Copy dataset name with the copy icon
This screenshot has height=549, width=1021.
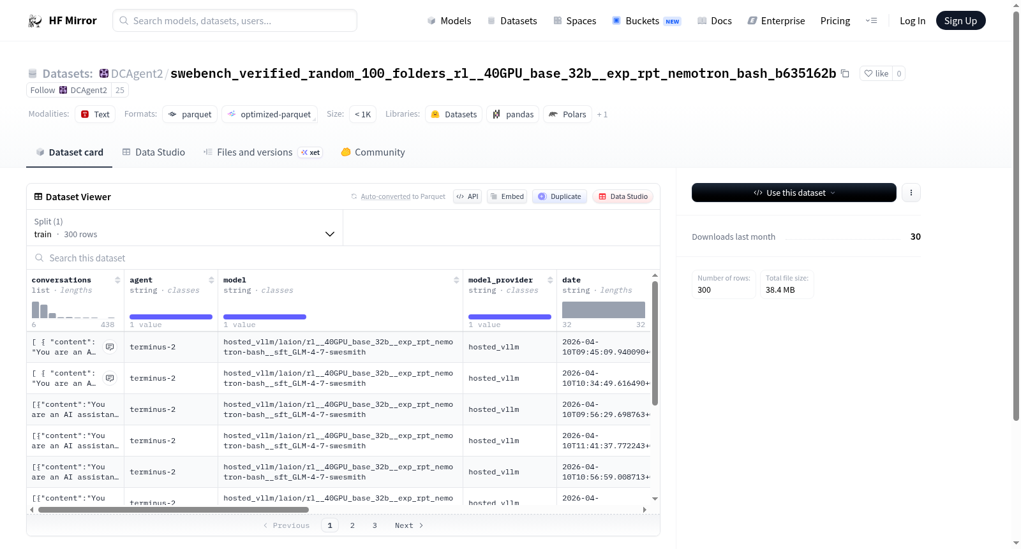tap(845, 73)
